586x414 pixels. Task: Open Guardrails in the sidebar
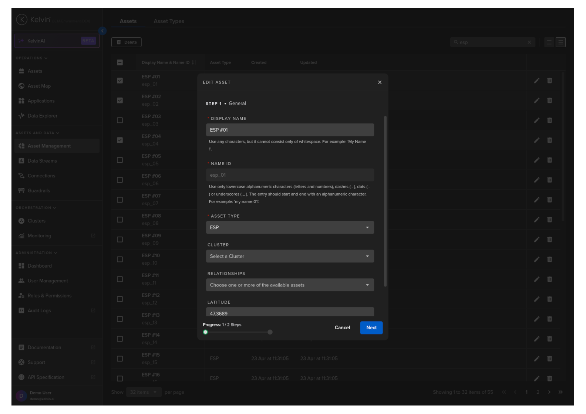pyautogui.click(x=38, y=191)
